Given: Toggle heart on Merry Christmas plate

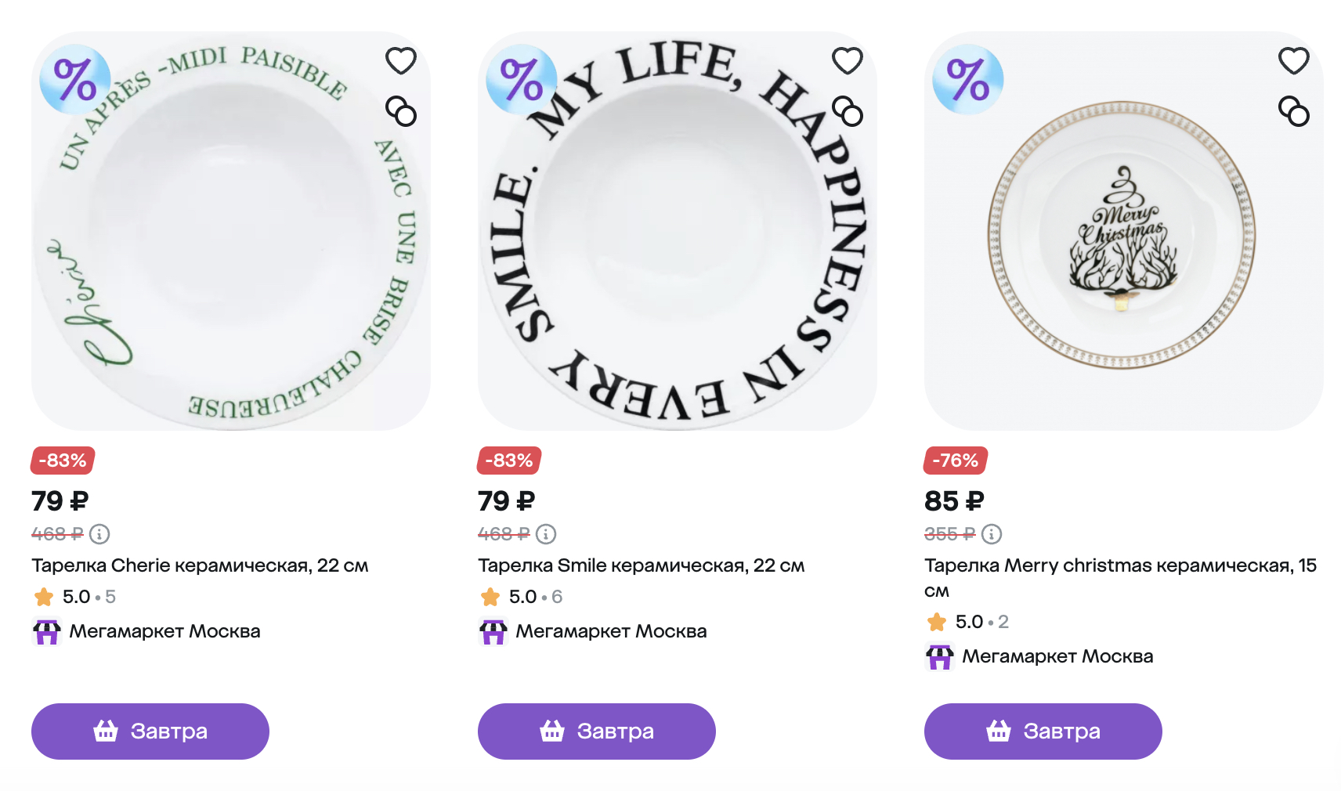Looking at the screenshot, I should (x=1293, y=61).
